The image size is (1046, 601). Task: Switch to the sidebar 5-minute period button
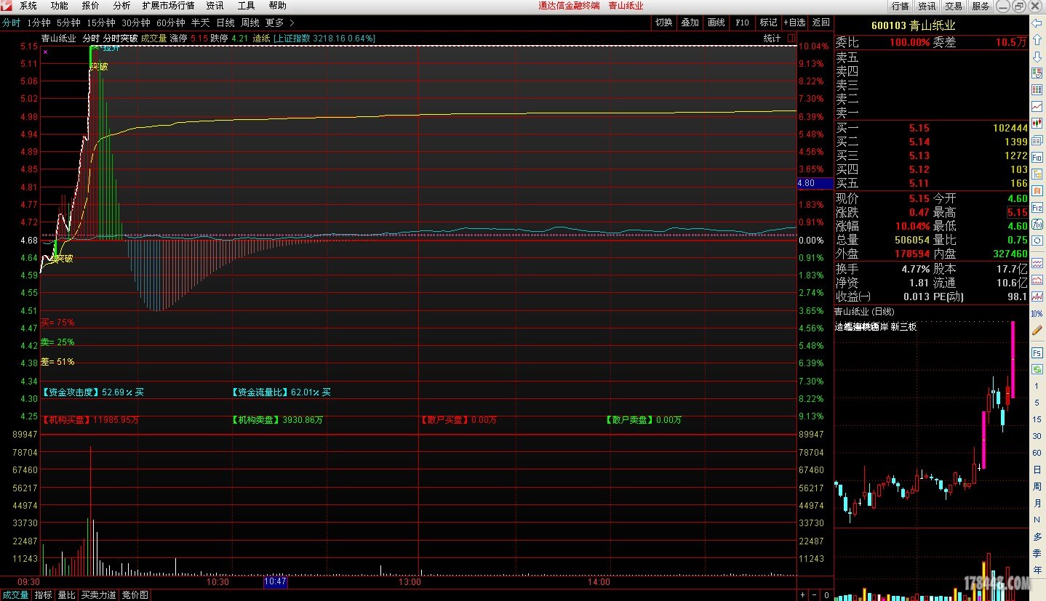(1037, 403)
